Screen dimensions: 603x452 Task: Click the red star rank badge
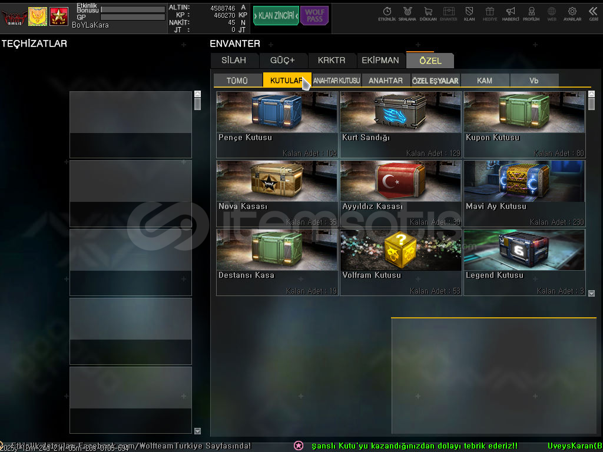point(59,16)
